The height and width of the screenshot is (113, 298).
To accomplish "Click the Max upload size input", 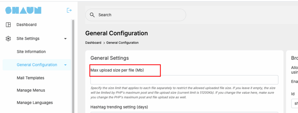I will click(x=184, y=80).
